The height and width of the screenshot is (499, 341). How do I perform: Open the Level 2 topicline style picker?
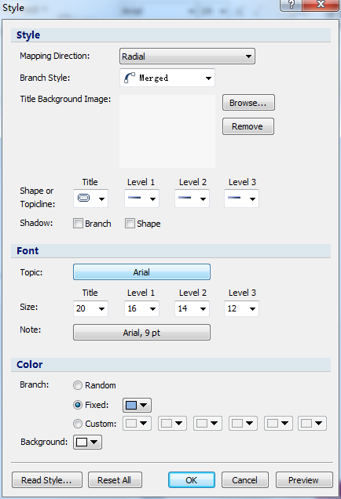192,199
